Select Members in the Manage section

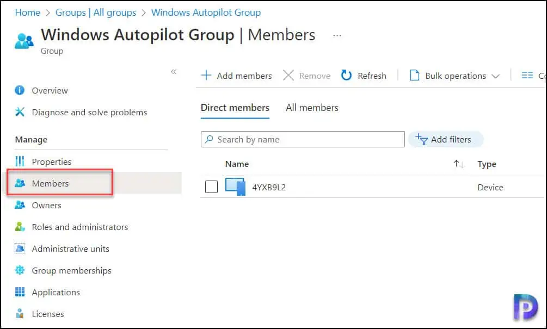[50, 183]
